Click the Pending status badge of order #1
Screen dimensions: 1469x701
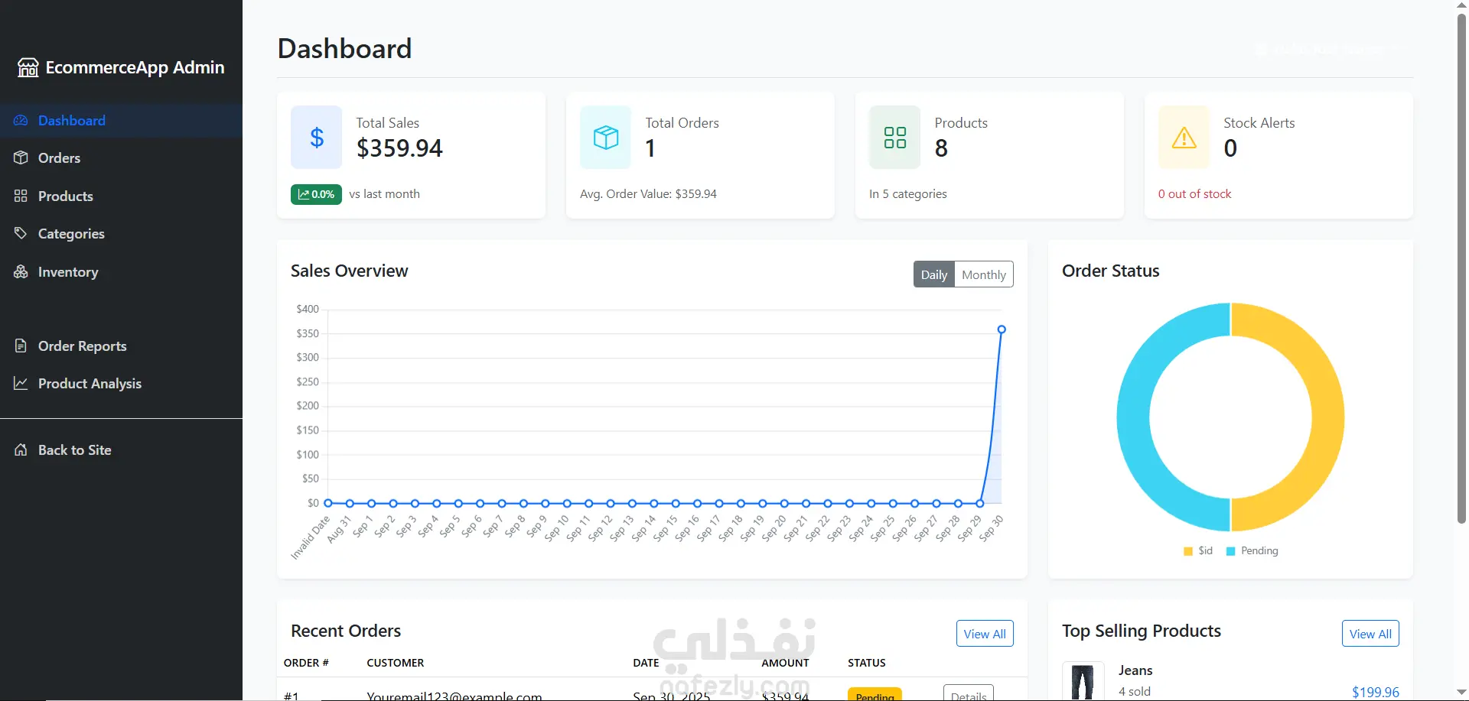tap(875, 695)
